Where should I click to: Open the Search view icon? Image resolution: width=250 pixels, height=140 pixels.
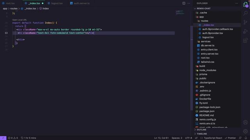[245, 13]
